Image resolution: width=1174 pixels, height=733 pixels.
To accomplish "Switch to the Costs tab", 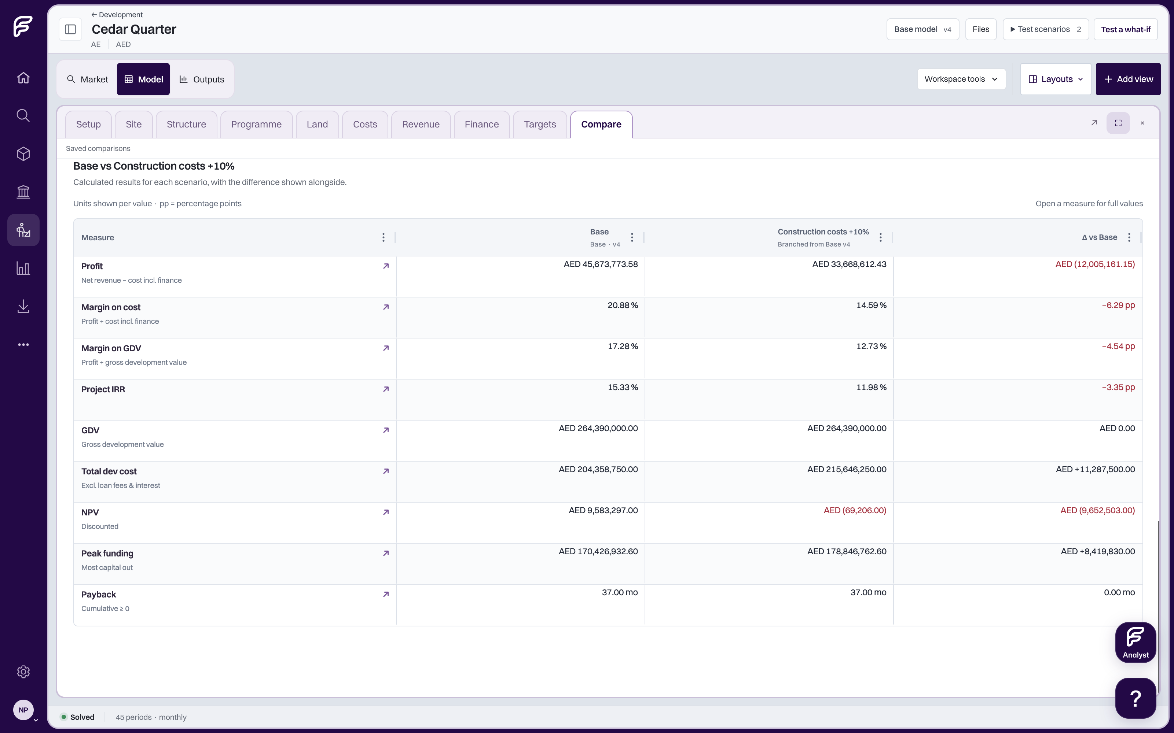I will [365, 125].
